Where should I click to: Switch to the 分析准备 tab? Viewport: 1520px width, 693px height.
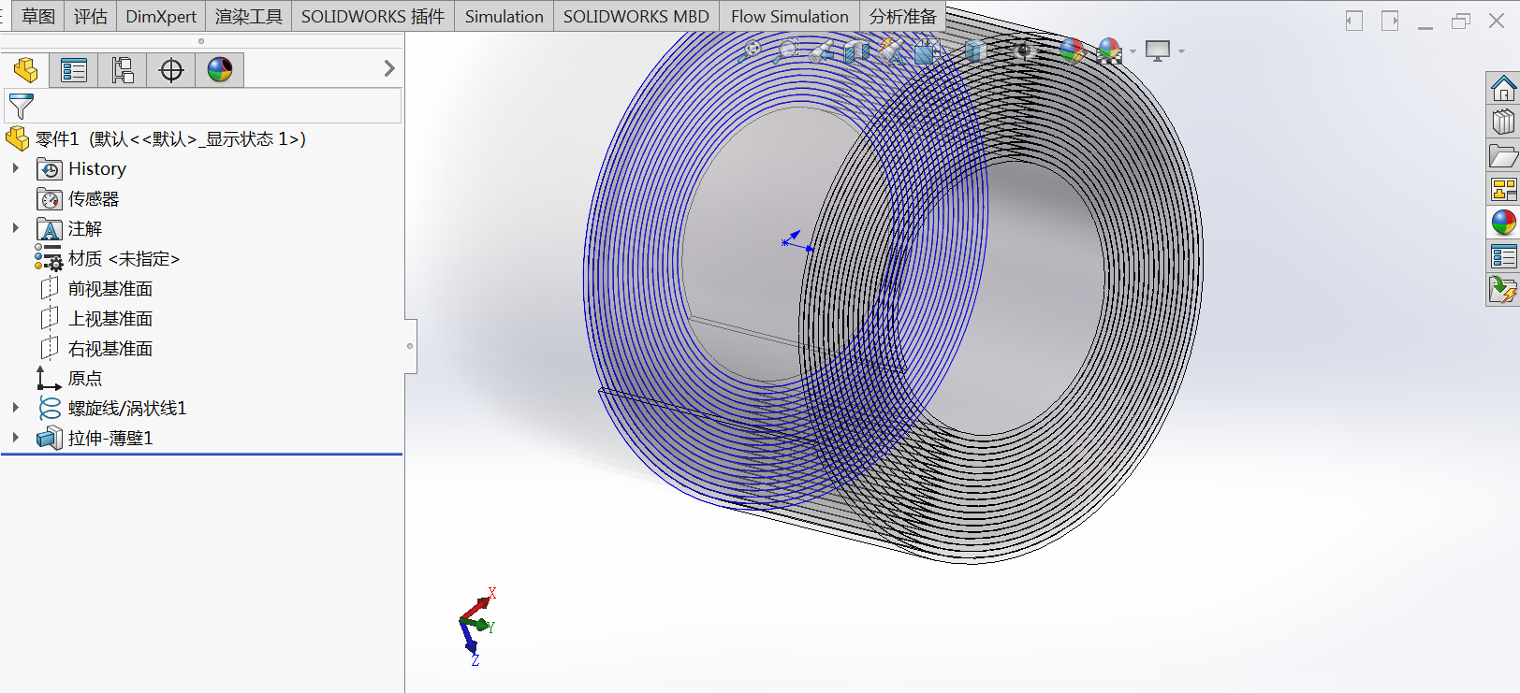[902, 16]
